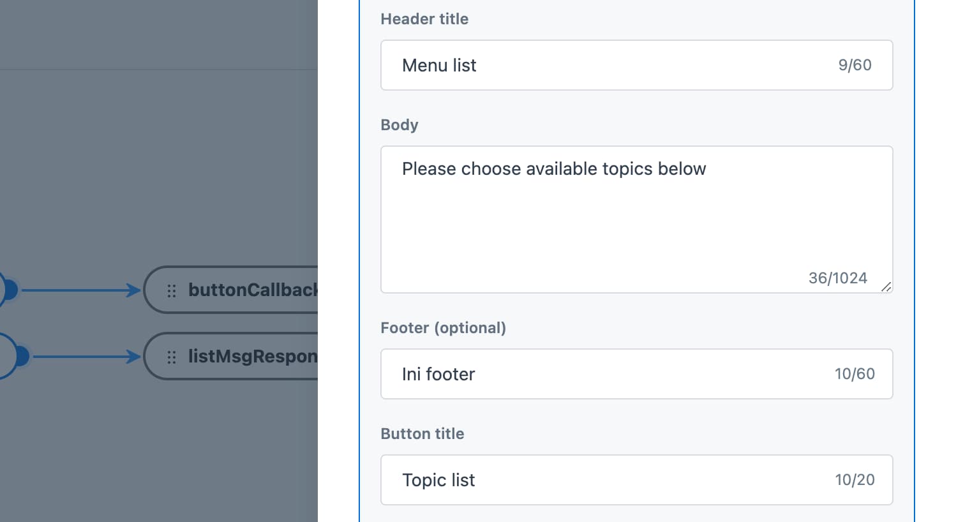Select the listMsgRespon node
956x522 pixels.
231,356
